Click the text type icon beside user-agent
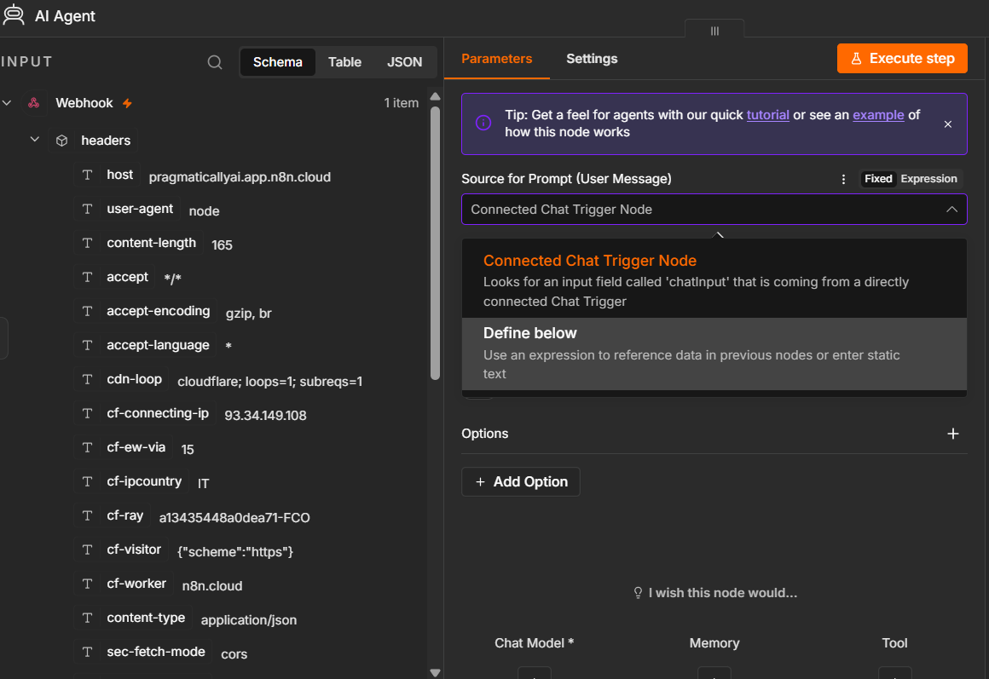This screenshot has width=989, height=679. (88, 209)
